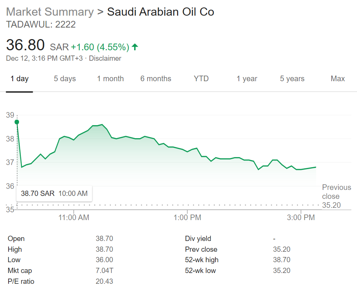Click the 38.70 SAR tooltip box
The image size is (357, 289).
[54, 193]
